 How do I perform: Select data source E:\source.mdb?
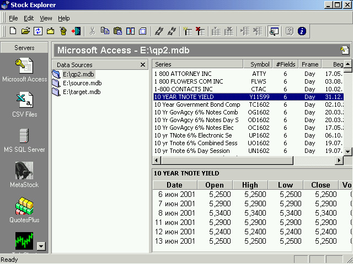pyautogui.click(x=82, y=83)
